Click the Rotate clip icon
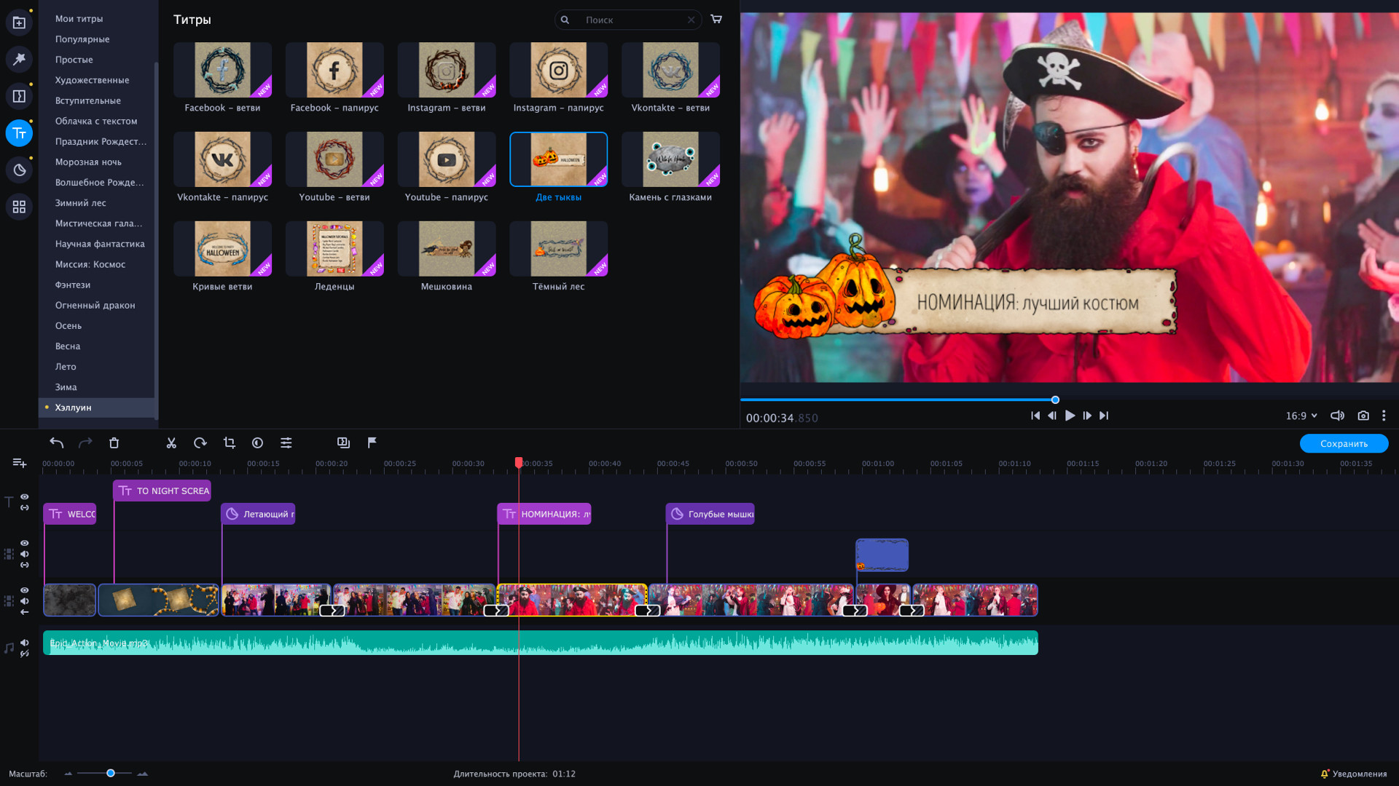The height and width of the screenshot is (786, 1399). pos(200,442)
